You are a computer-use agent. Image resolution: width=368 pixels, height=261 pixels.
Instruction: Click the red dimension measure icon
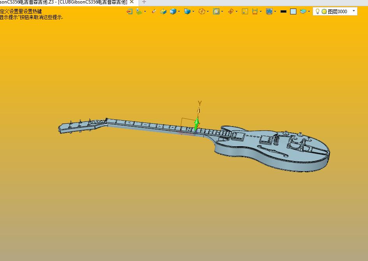click(x=255, y=11)
